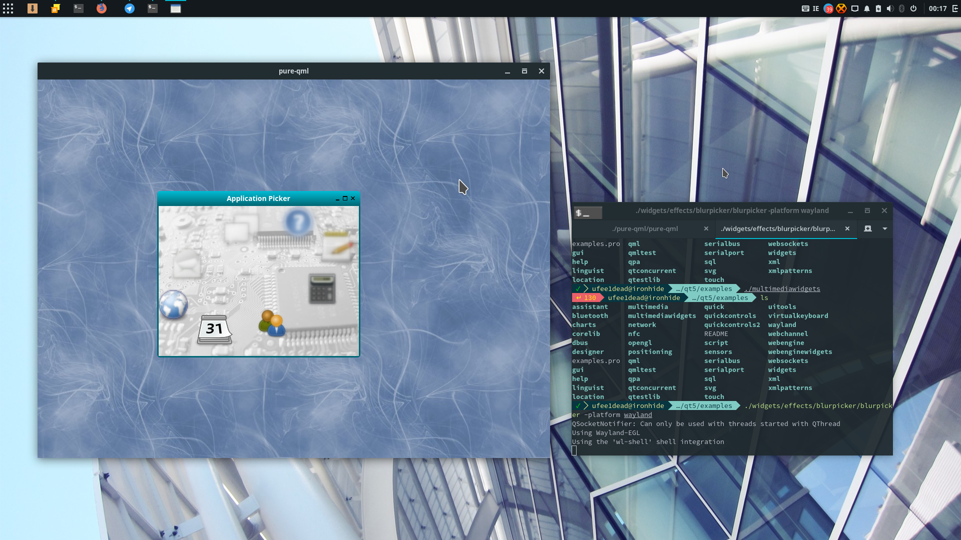Click 'assistant' in the terminal listing
Viewport: 961px width, 540px height.
[x=590, y=307]
